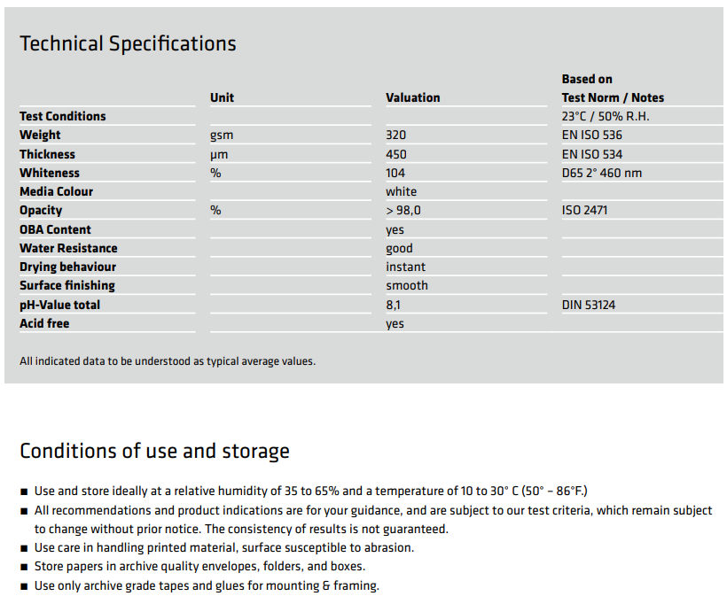Click the Technical Specifications heading
Viewport: 727px width, 596px height.
128,44
